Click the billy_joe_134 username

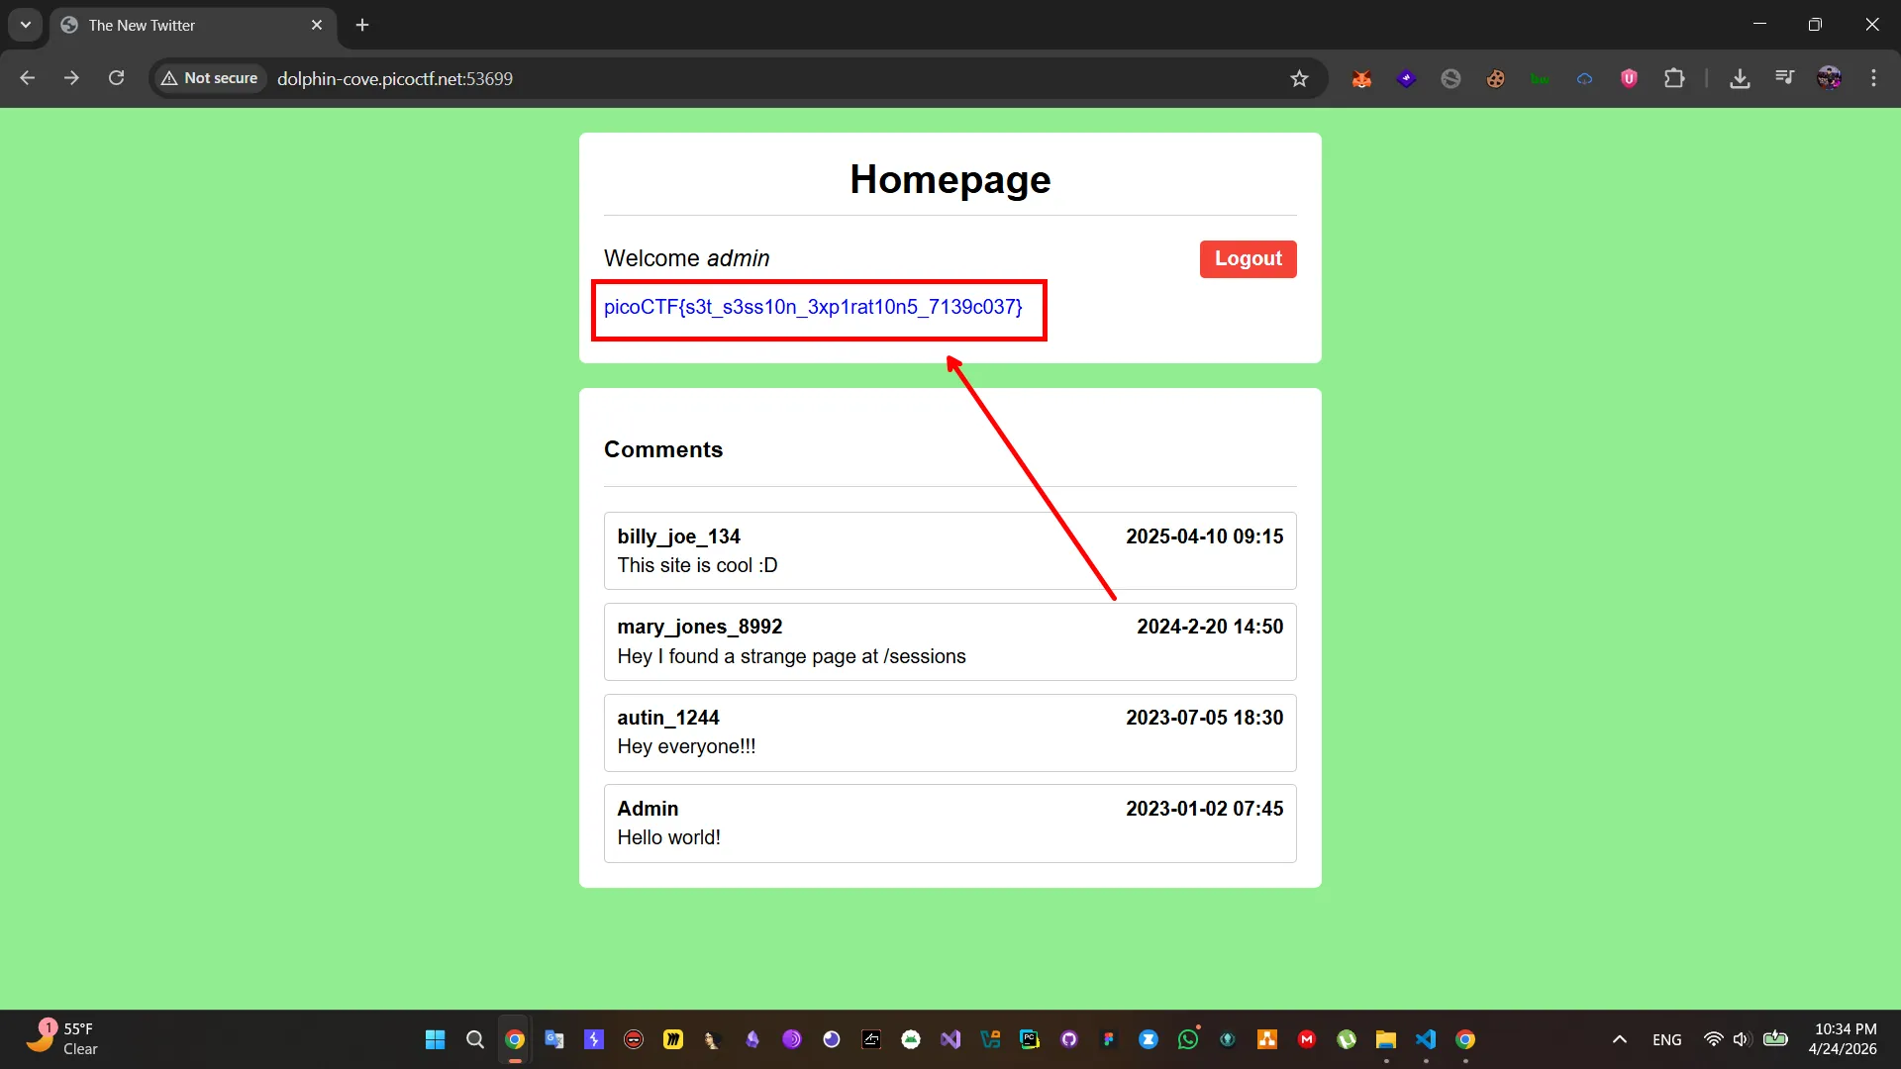tap(678, 536)
